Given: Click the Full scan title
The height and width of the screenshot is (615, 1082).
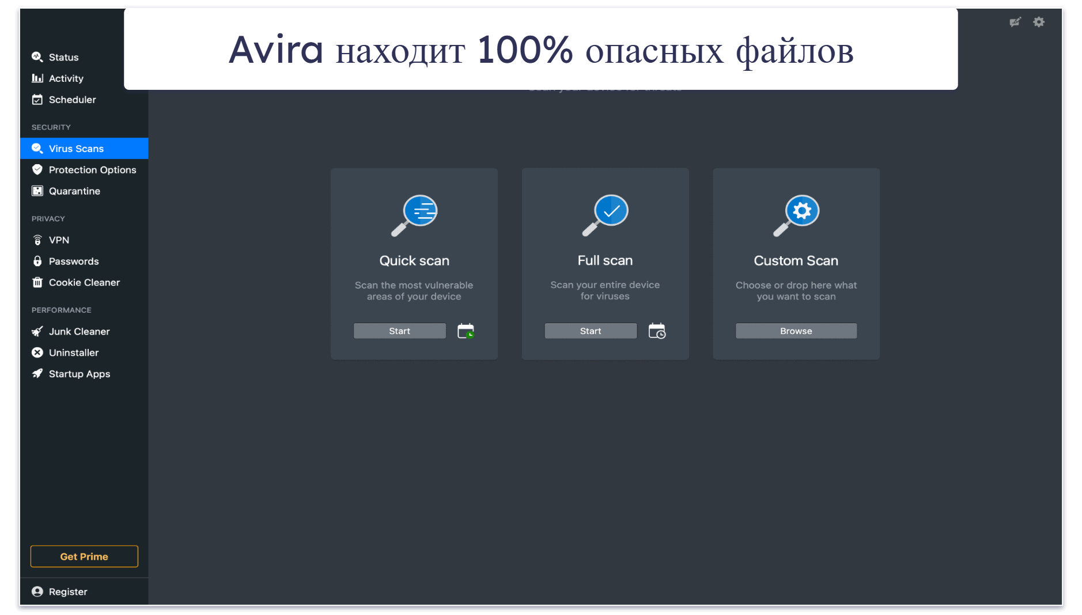Looking at the screenshot, I should coord(605,261).
